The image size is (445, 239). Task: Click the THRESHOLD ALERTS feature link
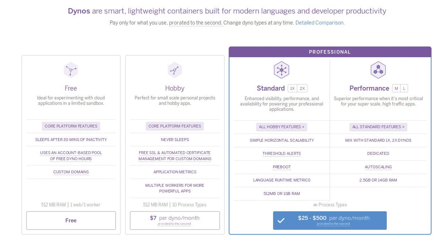(281, 153)
